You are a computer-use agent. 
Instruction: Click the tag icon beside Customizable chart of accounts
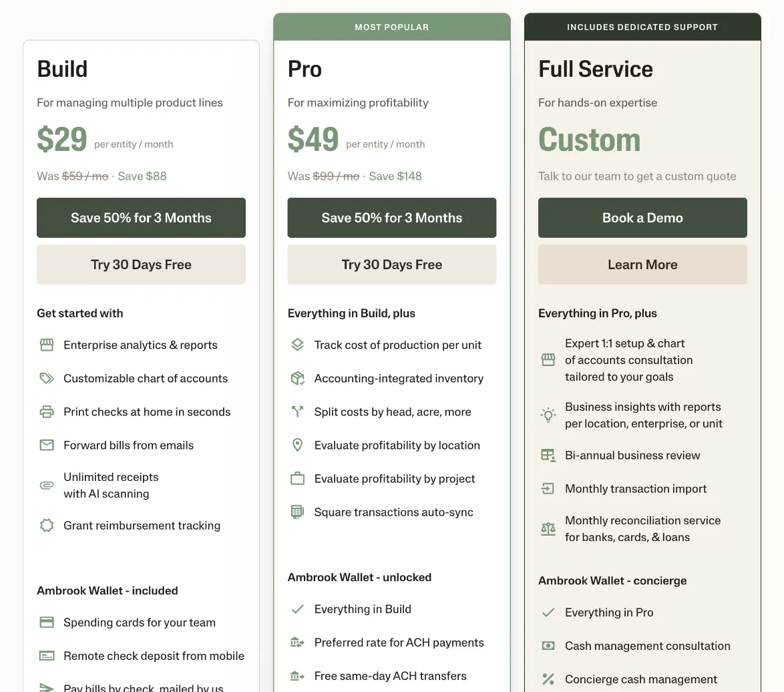[47, 379]
